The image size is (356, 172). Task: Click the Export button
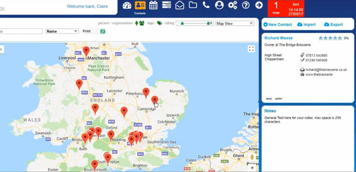click(333, 24)
